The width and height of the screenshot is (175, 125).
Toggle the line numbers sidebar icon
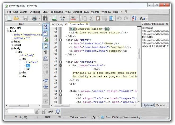pos(46,46)
